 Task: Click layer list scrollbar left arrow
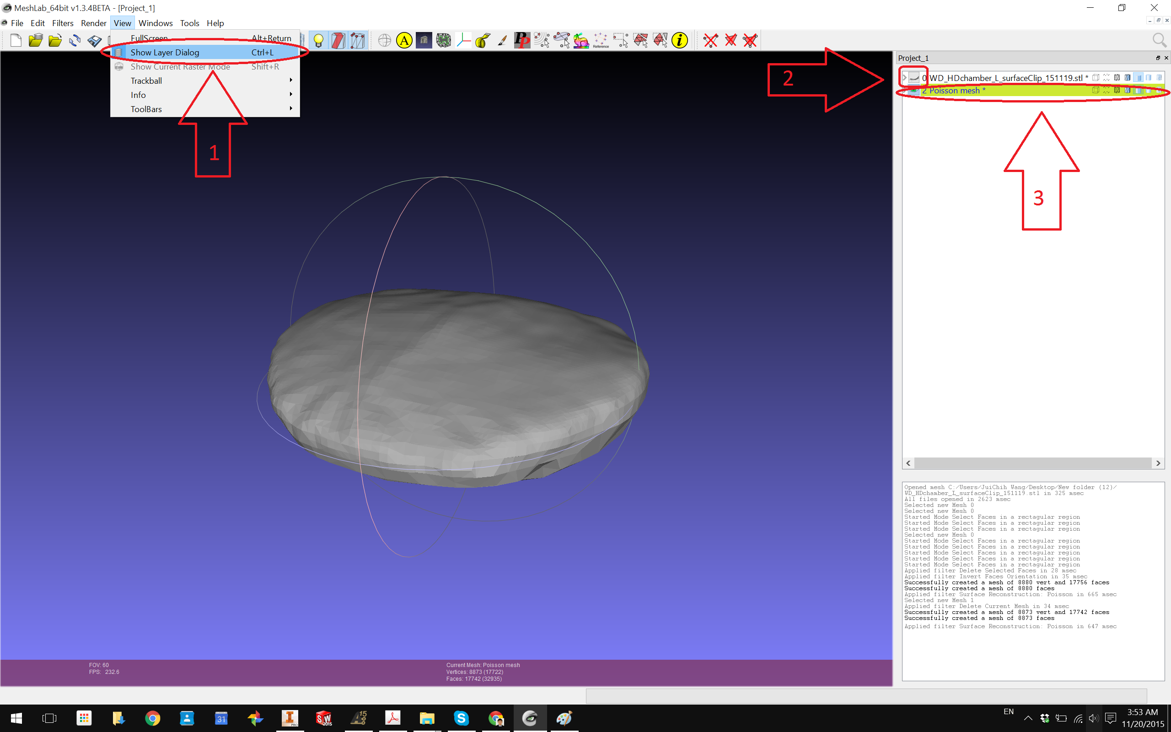[x=908, y=463]
